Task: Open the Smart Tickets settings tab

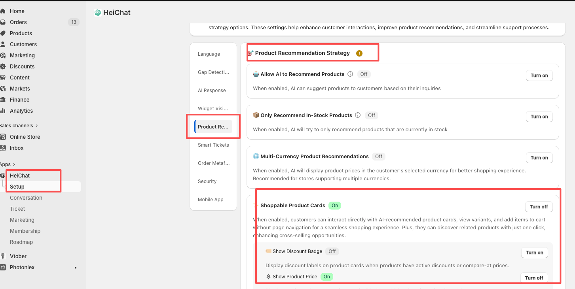Action: point(213,145)
